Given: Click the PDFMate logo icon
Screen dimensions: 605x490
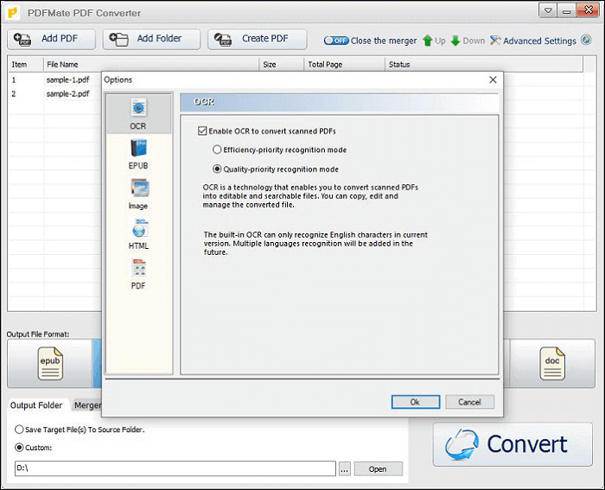Looking at the screenshot, I should pyautogui.click(x=13, y=13).
